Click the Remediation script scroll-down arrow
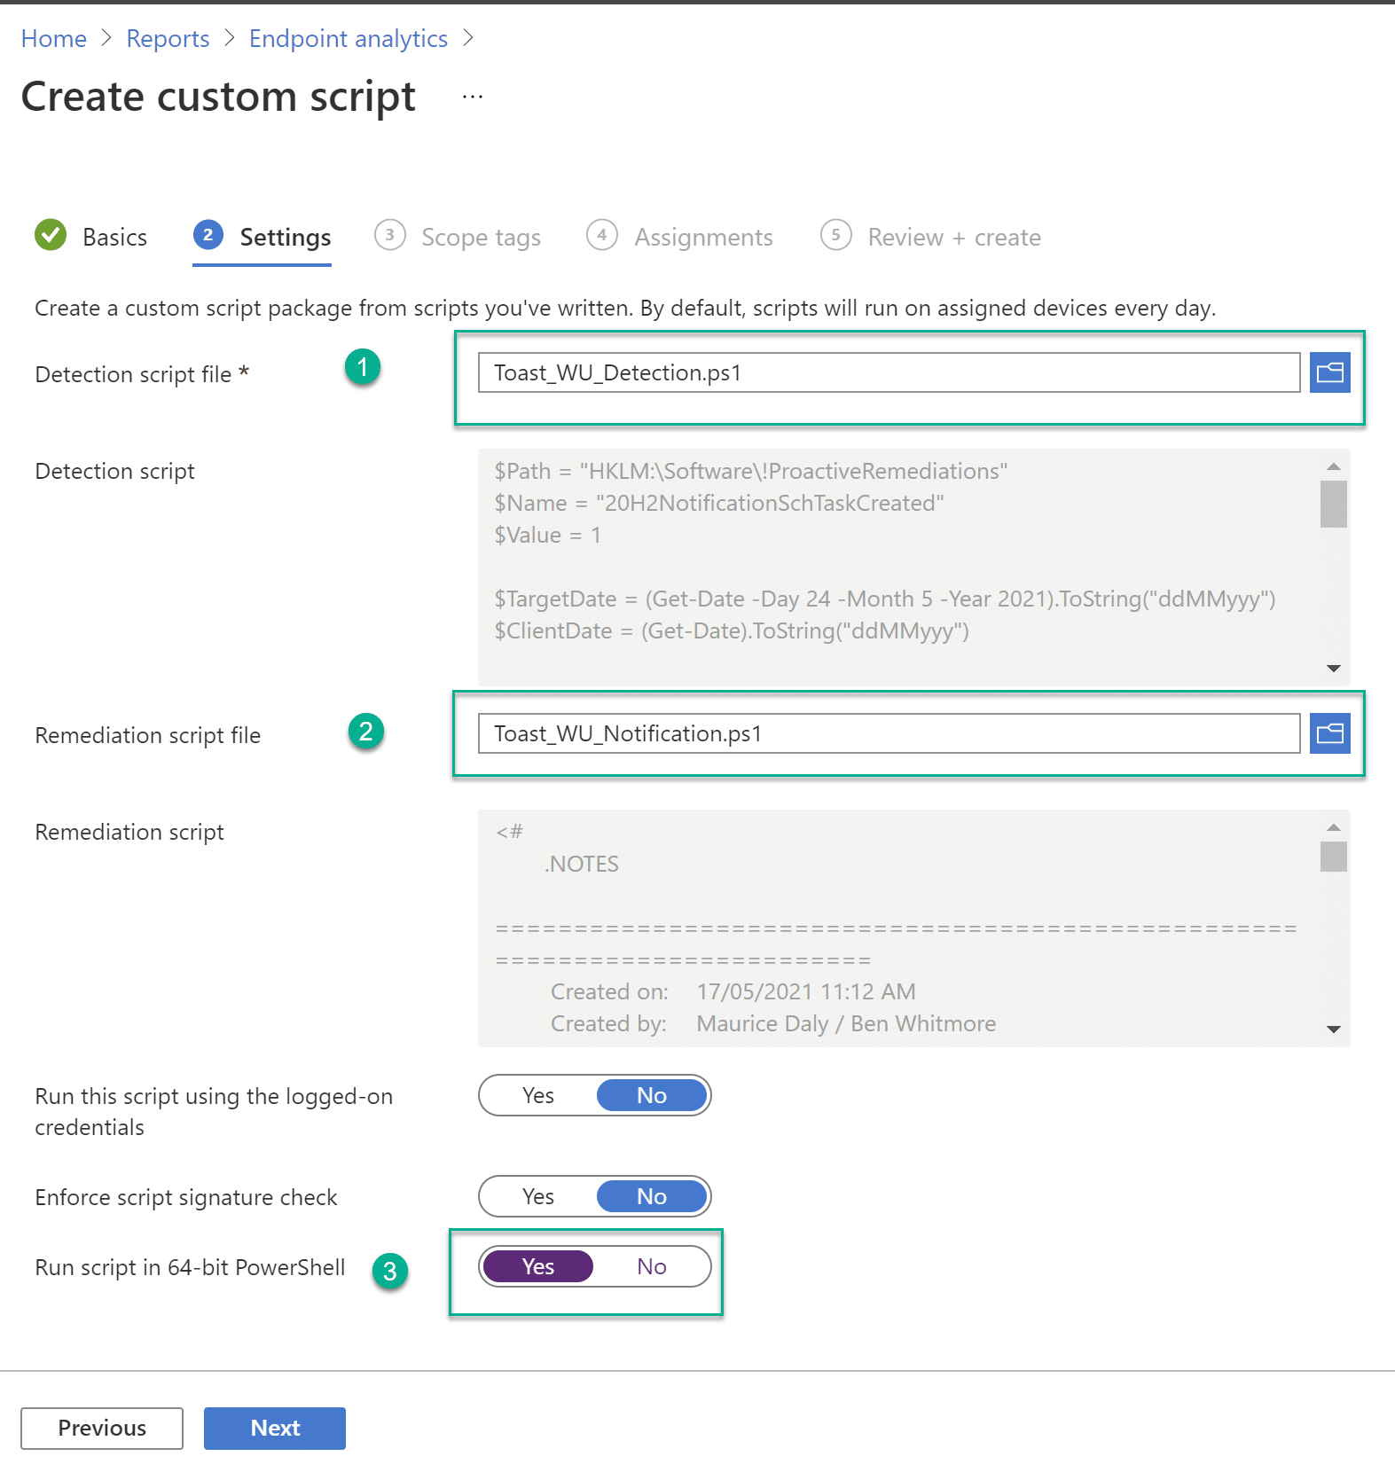The height and width of the screenshot is (1480, 1395). pos(1334,1030)
